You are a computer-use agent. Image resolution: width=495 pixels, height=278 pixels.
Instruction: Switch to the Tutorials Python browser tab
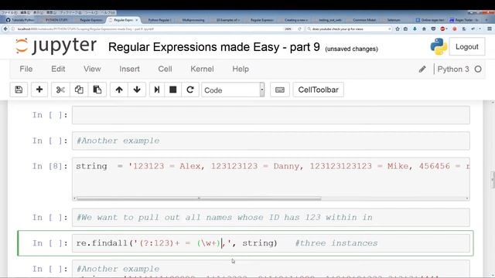tap(20, 20)
